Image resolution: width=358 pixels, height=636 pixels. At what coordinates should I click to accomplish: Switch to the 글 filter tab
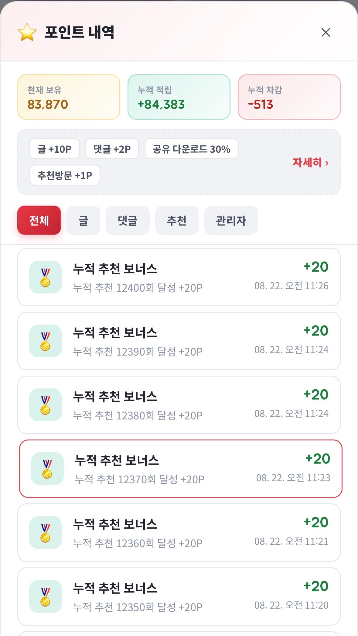coord(83,220)
